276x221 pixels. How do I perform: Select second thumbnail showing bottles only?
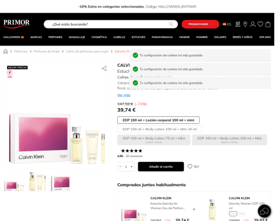tap(37, 181)
